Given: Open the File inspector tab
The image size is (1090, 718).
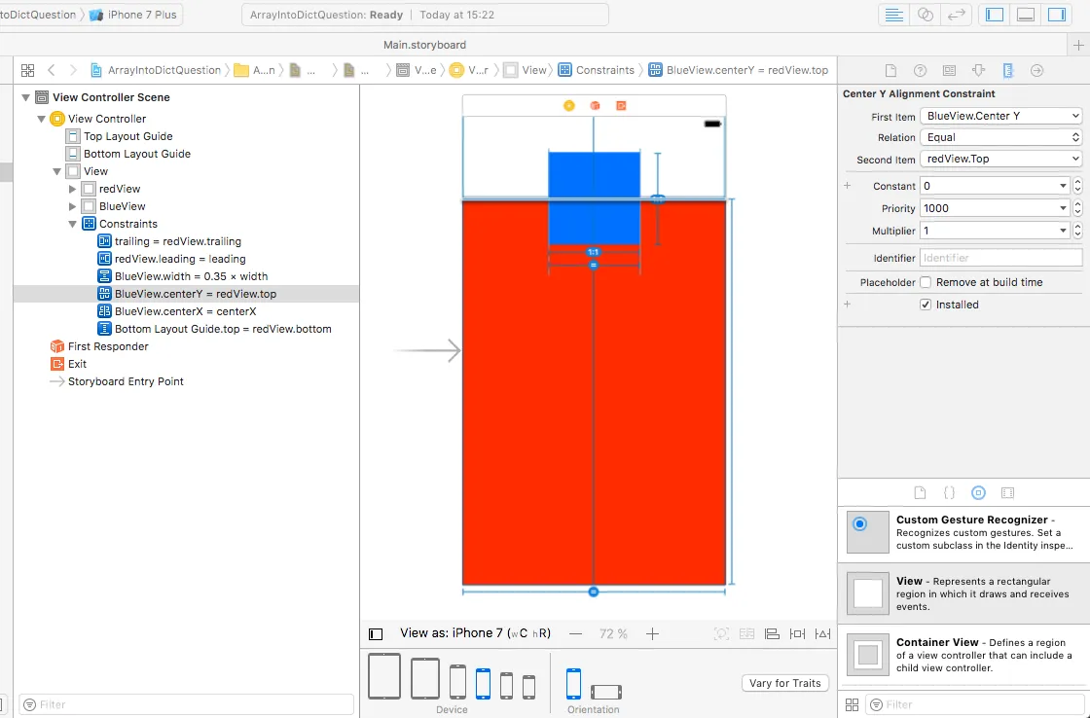Looking at the screenshot, I should [x=890, y=70].
